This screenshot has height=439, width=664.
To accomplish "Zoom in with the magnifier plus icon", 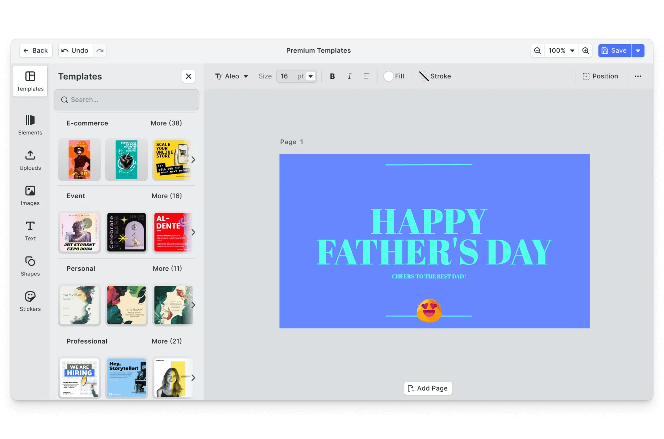I will (586, 50).
